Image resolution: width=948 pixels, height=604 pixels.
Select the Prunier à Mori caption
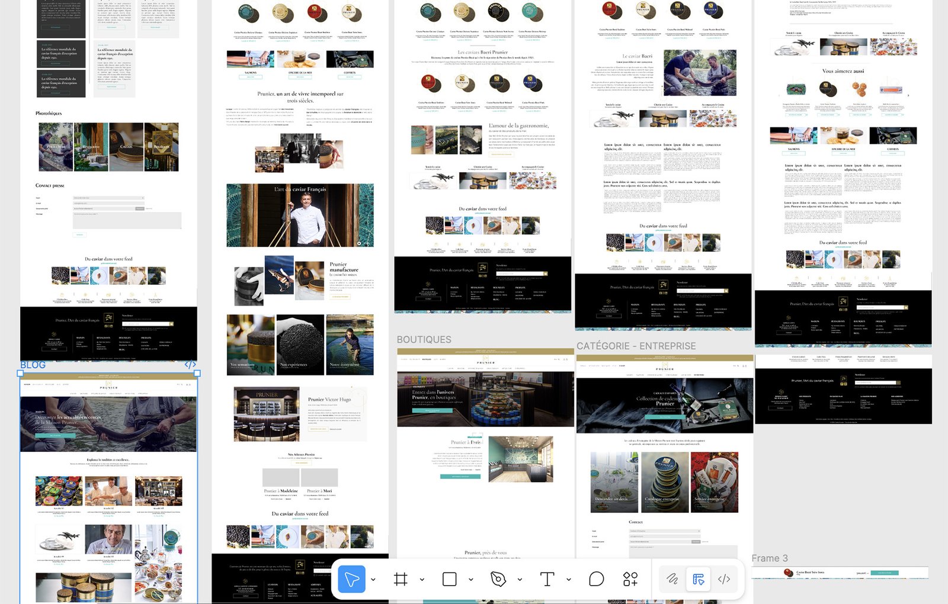pos(319,491)
